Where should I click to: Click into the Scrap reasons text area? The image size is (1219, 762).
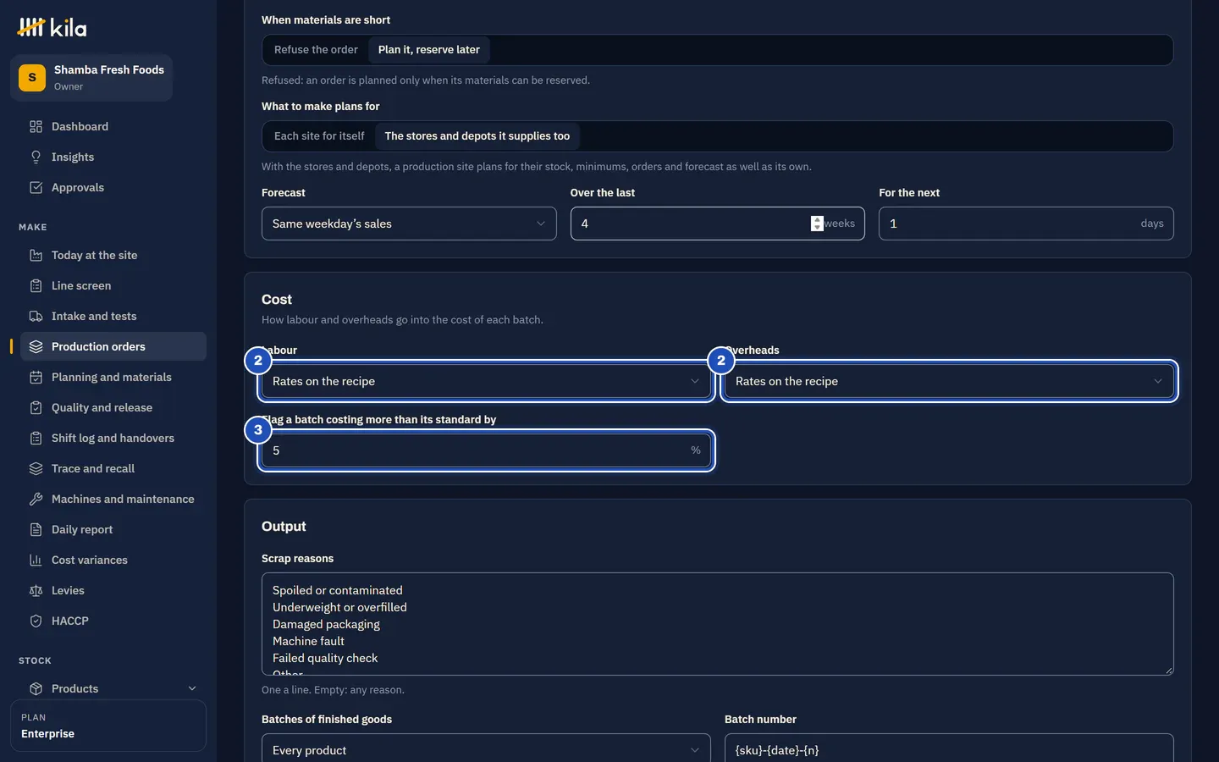pos(717,624)
